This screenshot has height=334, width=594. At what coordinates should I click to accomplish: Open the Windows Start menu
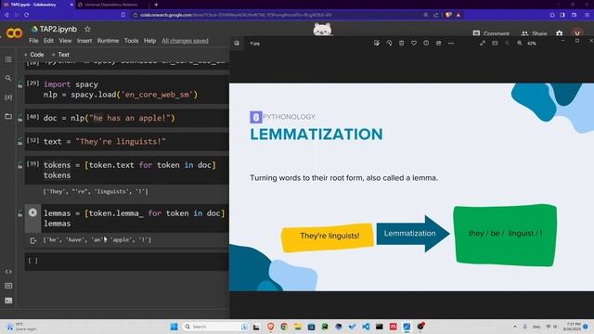[x=174, y=327]
